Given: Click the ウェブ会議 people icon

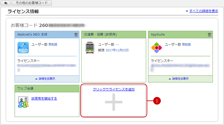Looking at the screenshot, I should (x=23, y=102).
